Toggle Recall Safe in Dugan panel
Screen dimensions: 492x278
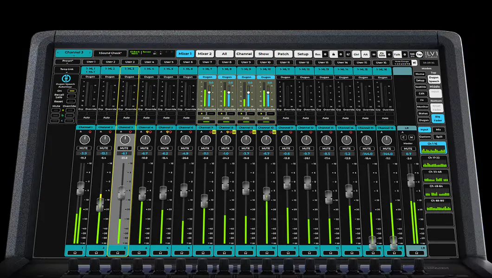(71, 96)
